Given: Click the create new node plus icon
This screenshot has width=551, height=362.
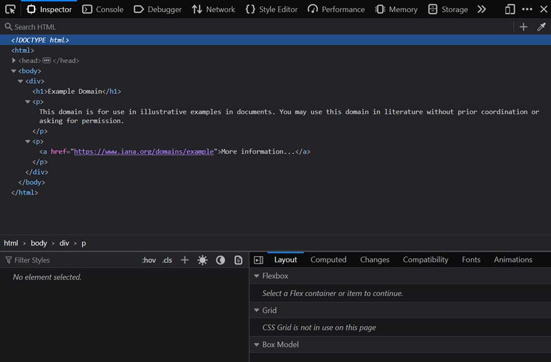Looking at the screenshot, I should pos(523,27).
